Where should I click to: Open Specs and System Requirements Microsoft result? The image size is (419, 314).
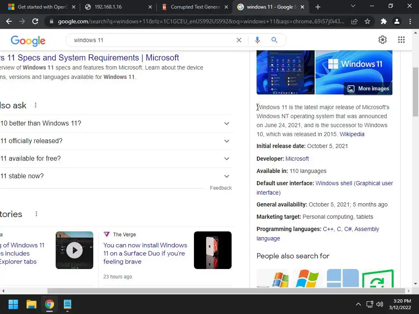point(89,58)
